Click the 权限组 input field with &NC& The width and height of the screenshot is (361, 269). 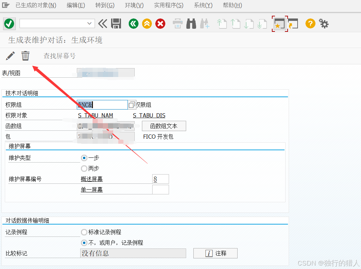pyautogui.click(x=102, y=105)
